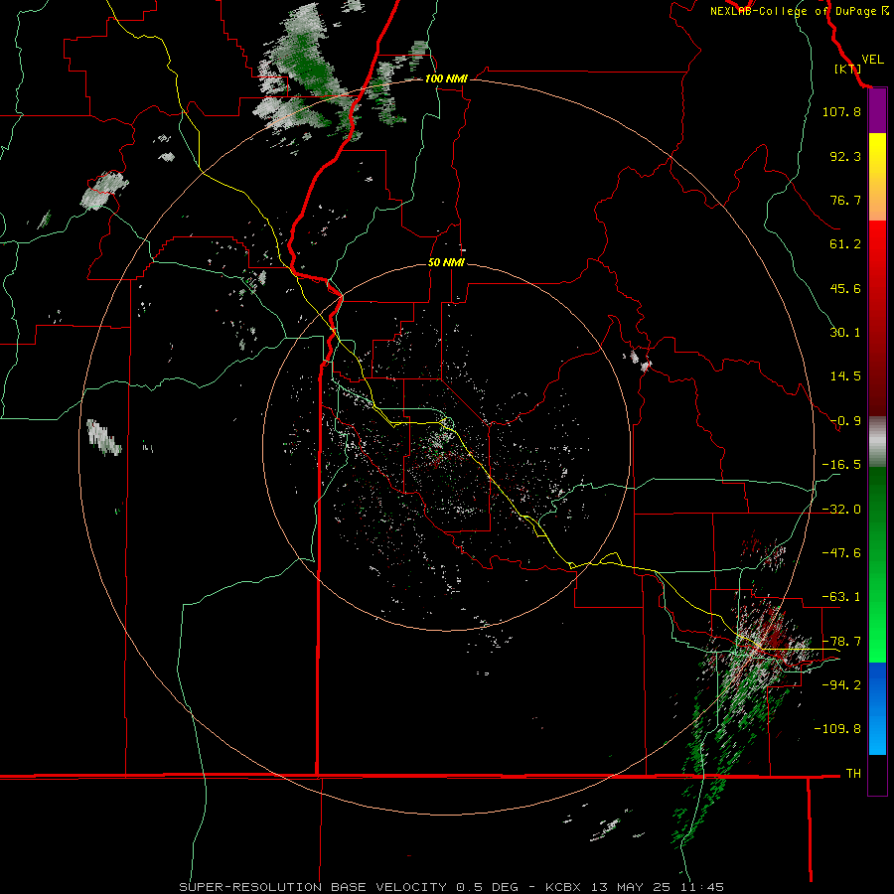Click the 92.3 velocity scale label
The height and width of the screenshot is (894, 894).
coord(845,156)
